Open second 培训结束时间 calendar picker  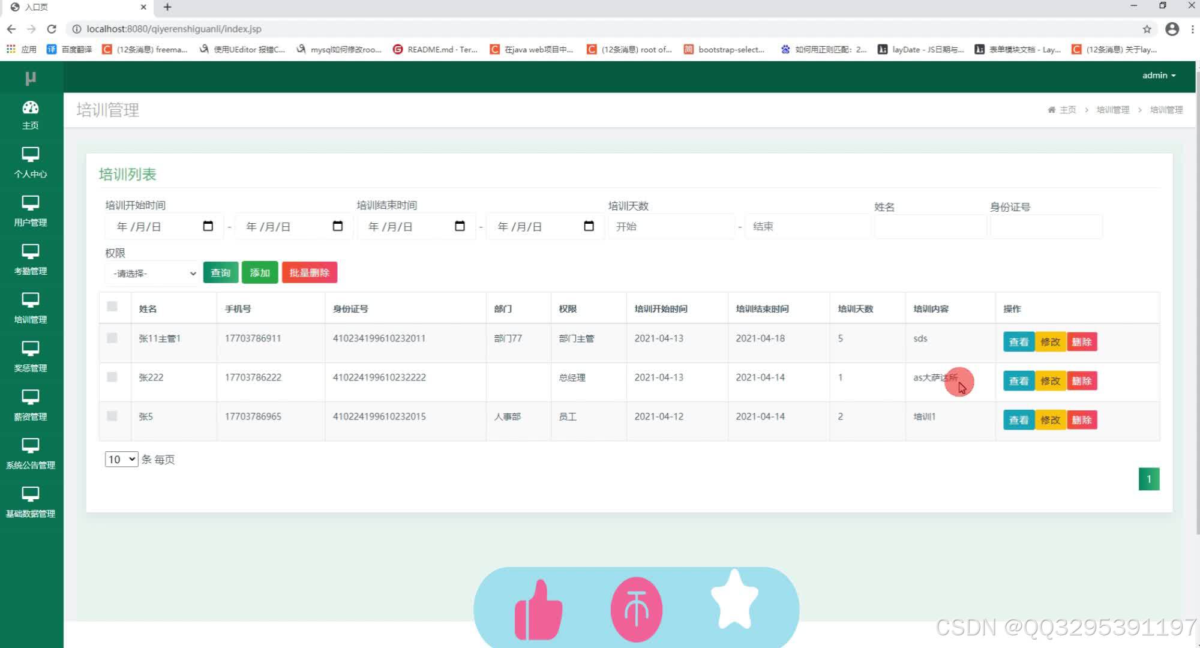click(589, 226)
